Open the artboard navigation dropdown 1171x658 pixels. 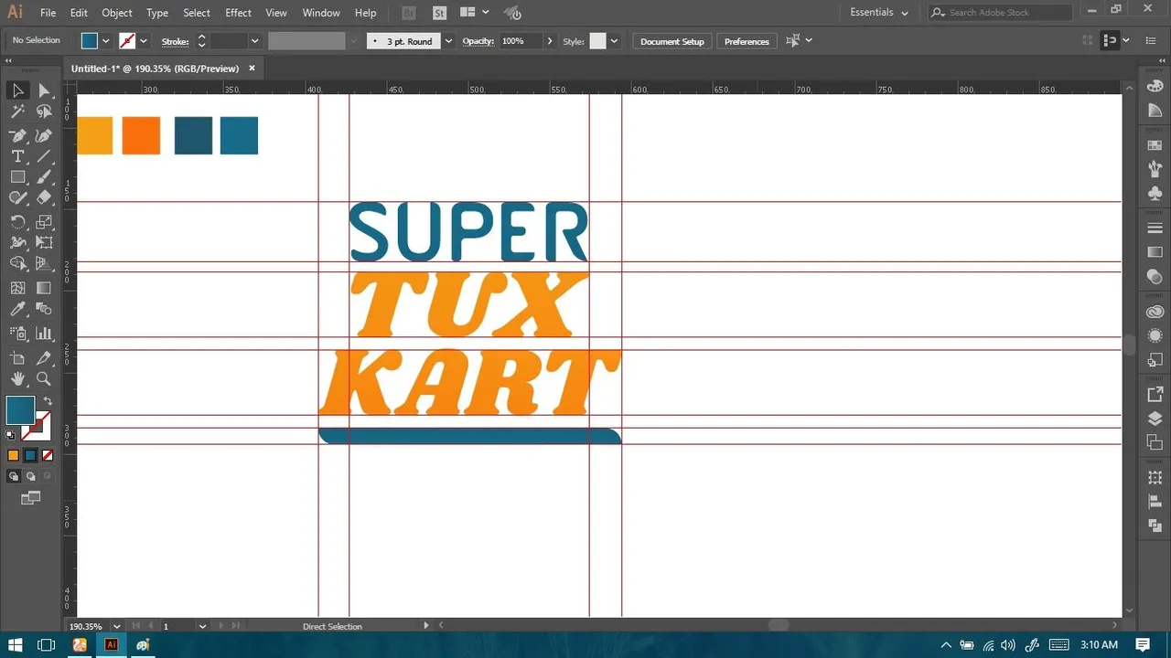202,626
